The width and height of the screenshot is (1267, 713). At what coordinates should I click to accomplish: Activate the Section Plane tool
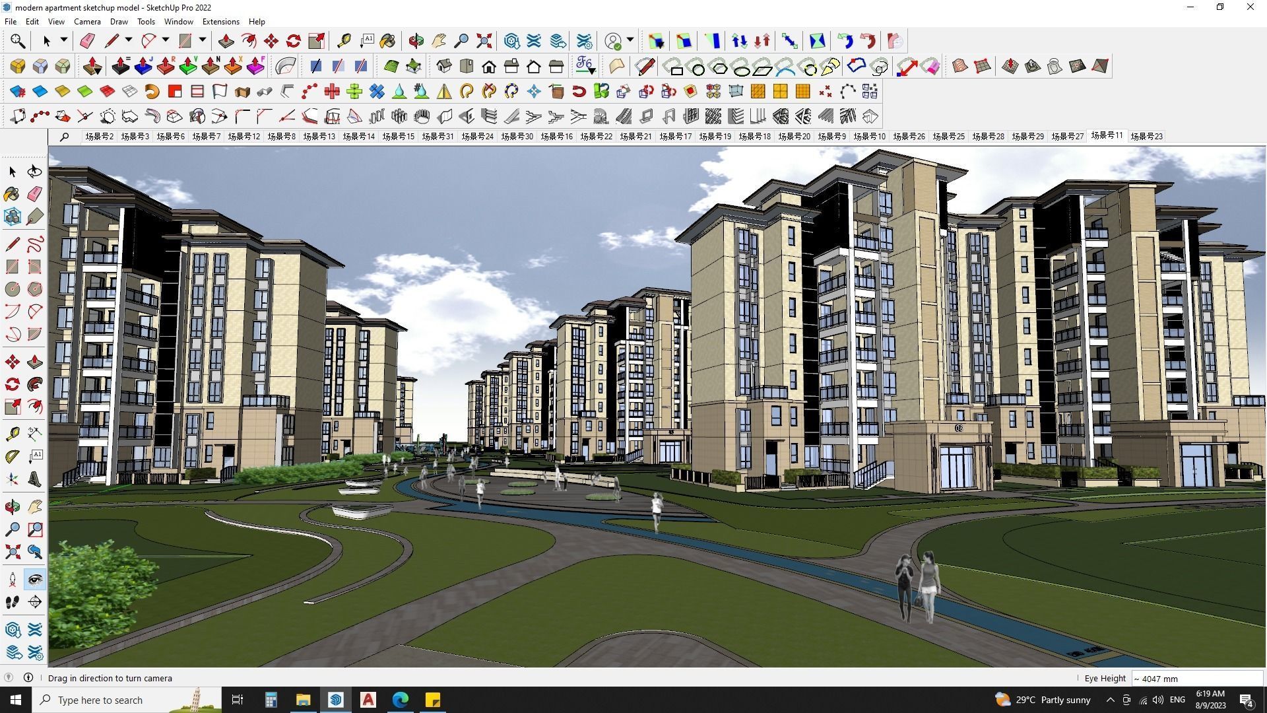35,602
